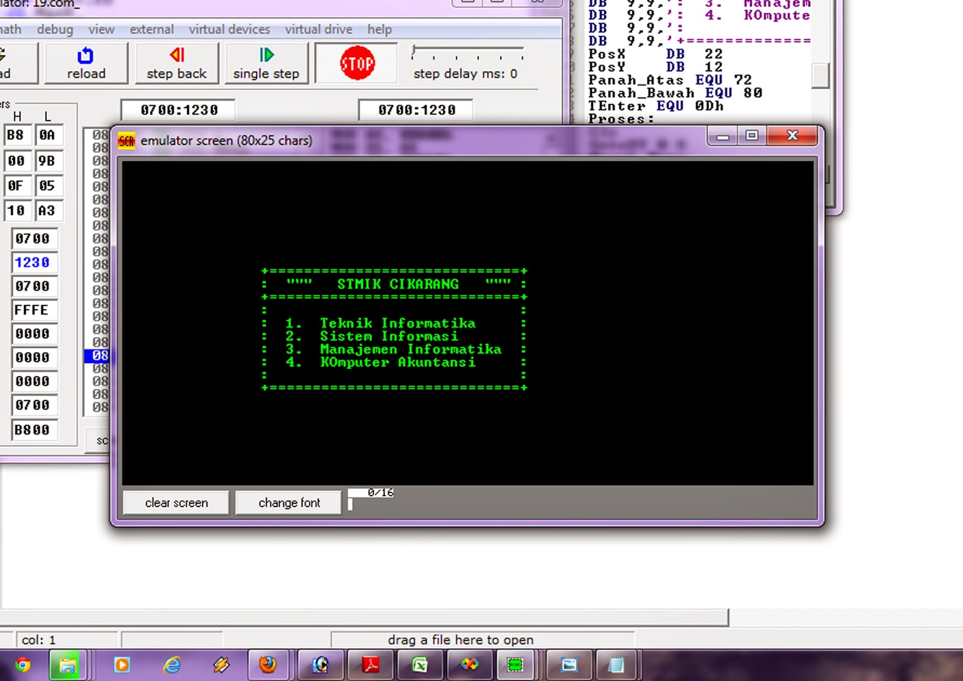Click the 'col: 1' status bar entry

39,639
